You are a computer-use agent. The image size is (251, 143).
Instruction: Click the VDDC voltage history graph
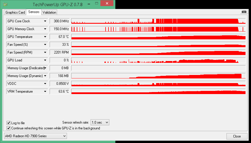coord(158,84)
